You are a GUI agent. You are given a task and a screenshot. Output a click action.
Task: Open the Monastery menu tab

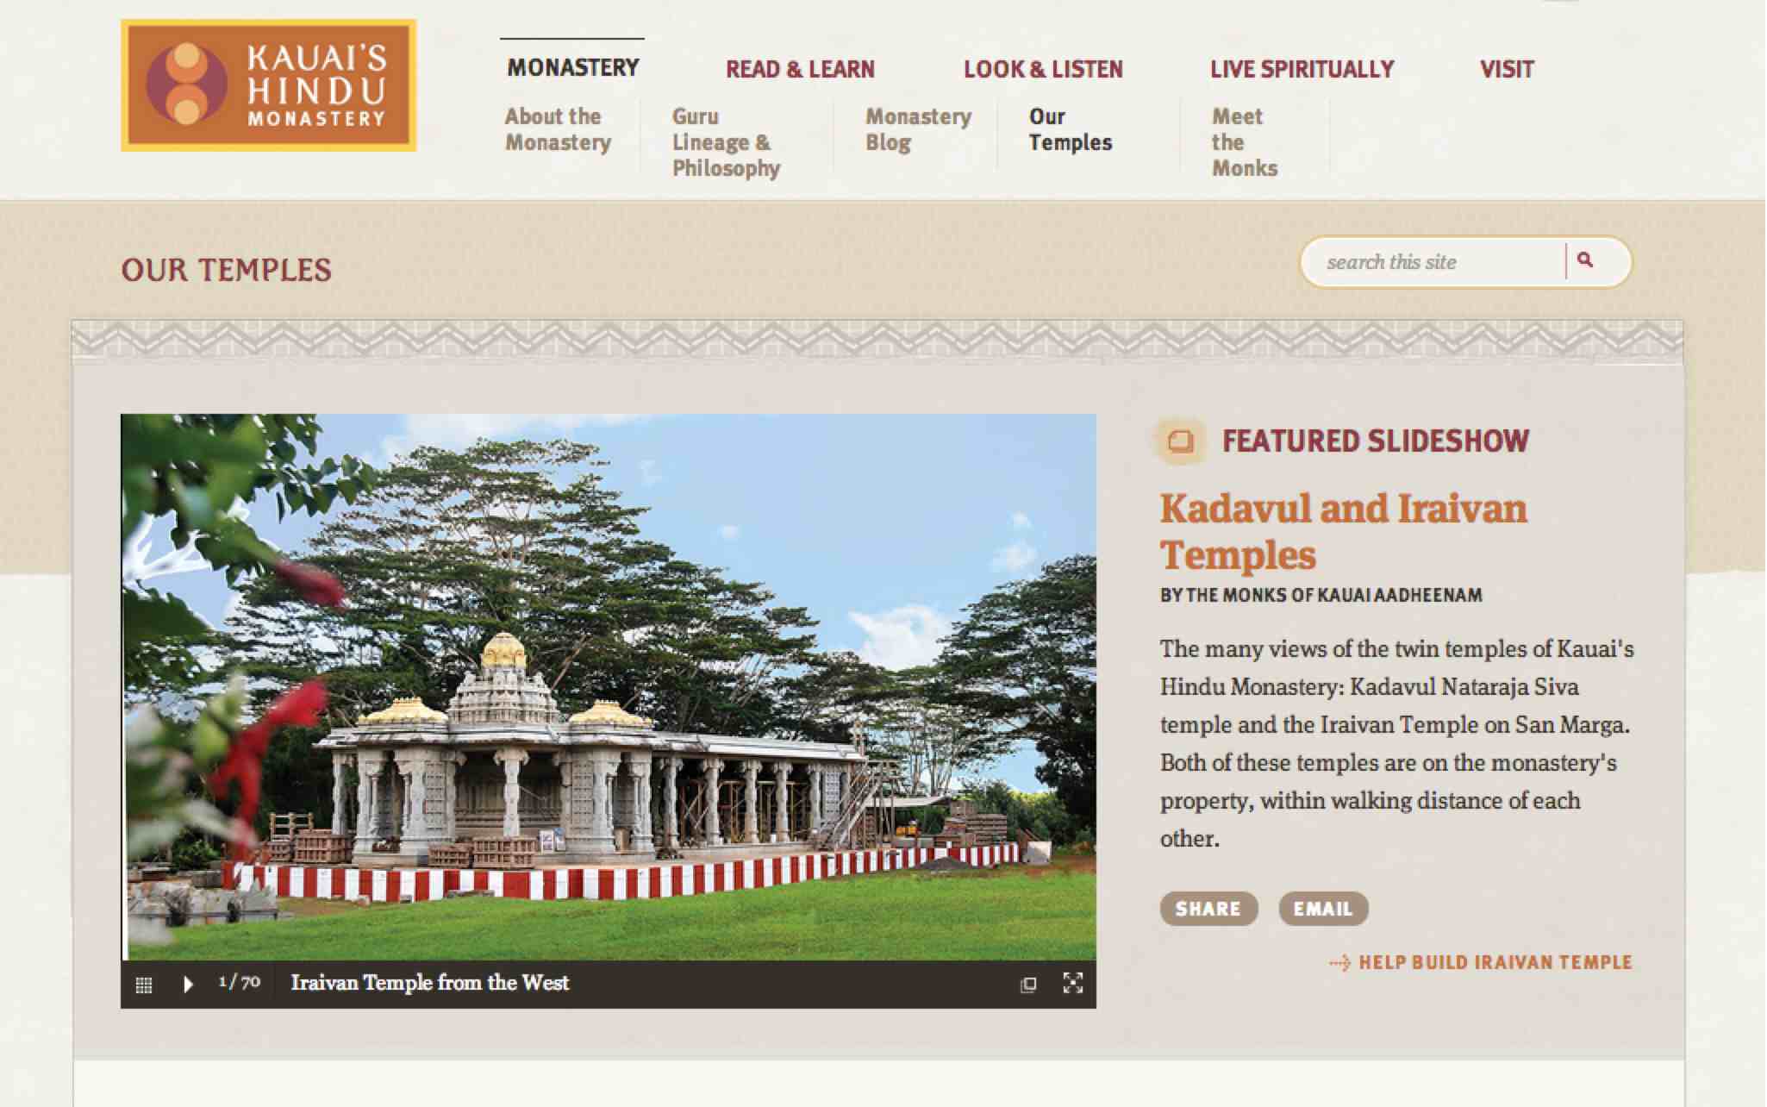(x=572, y=67)
